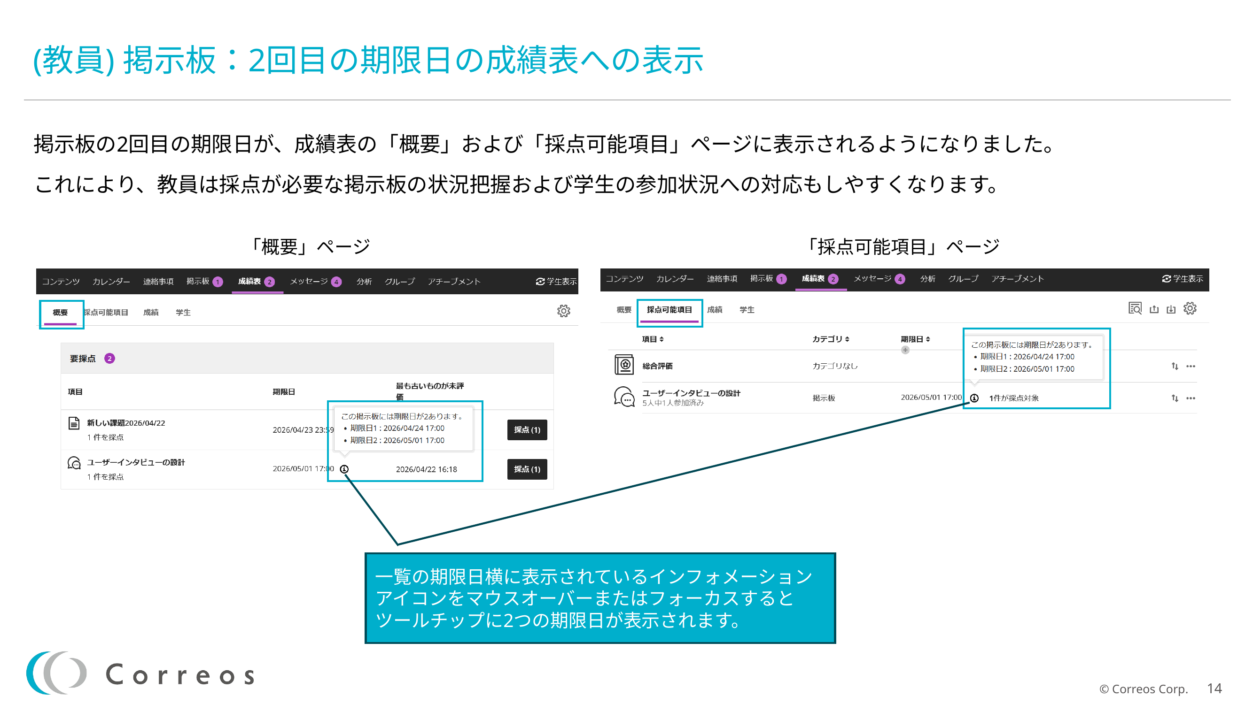
Task: Open ユーザーインタビューの設計 link in 要採点 list
Action: (x=136, y=462)
